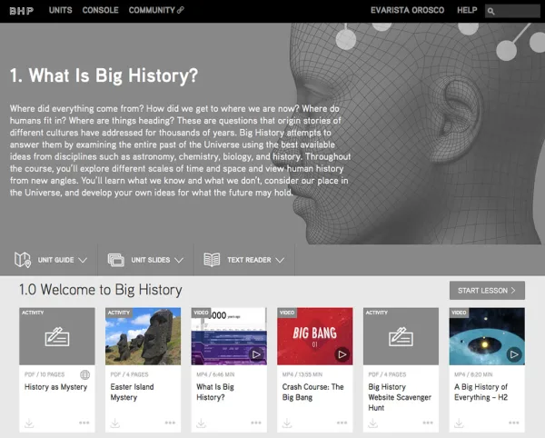Expand the Text Reader dropdown
545x438 pixels.
click(243, 260)
